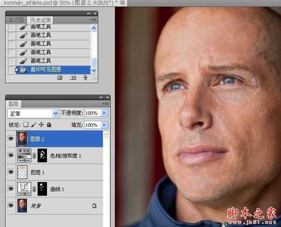Viewport: 281px width, 227px height.
Task: Hide the 背景 layer eye icon
Action: [11, 205]
